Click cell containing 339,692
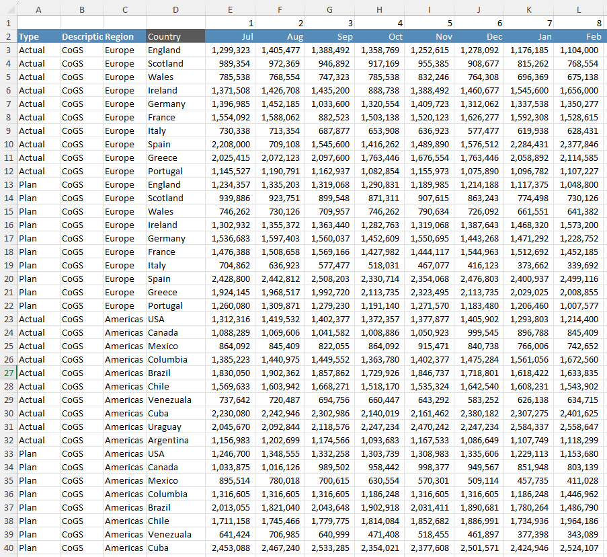 [x=578, y=265]
